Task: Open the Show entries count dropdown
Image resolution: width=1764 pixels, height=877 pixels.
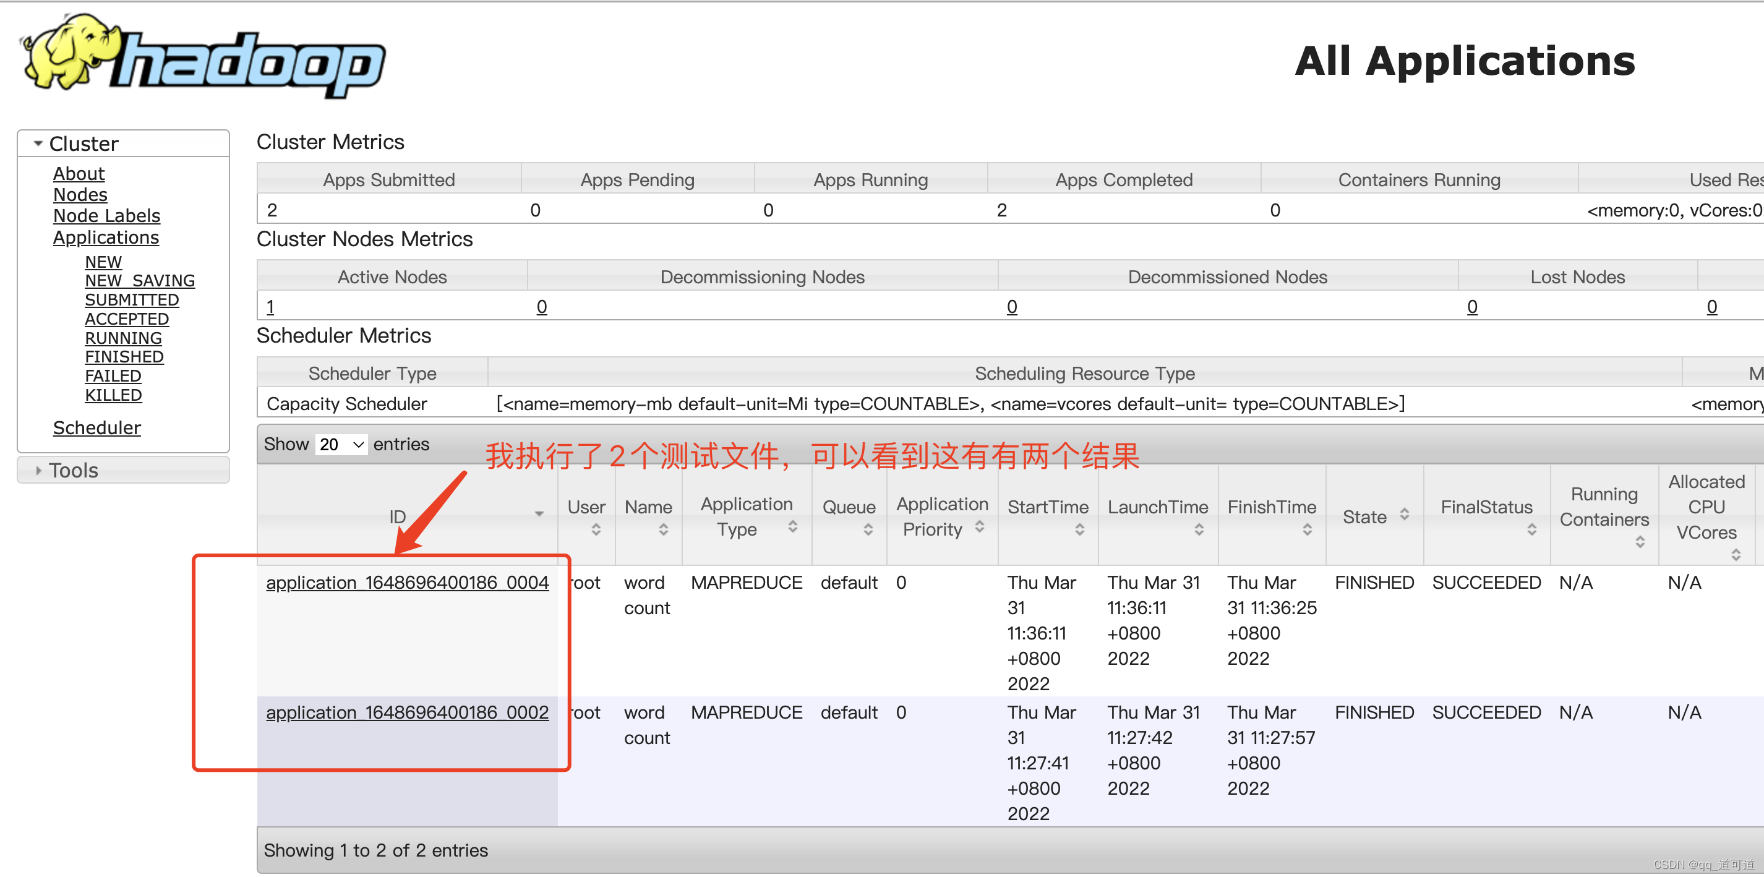Action: 341,444
